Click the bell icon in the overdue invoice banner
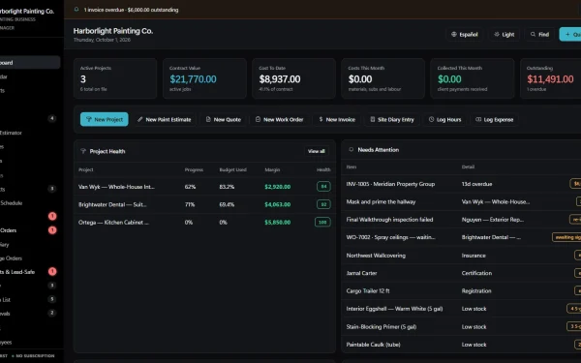 tap(76, 10)
